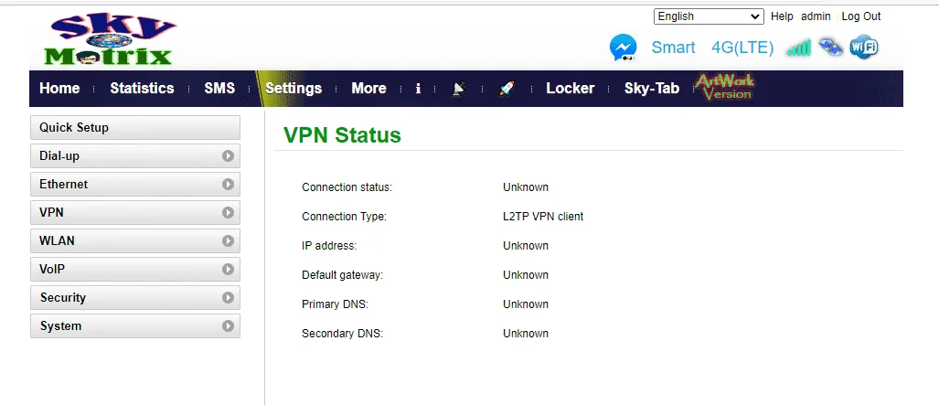The image size is (939, 405).
Task: Click the rocket icon in navbar
Action: point(507,89)
